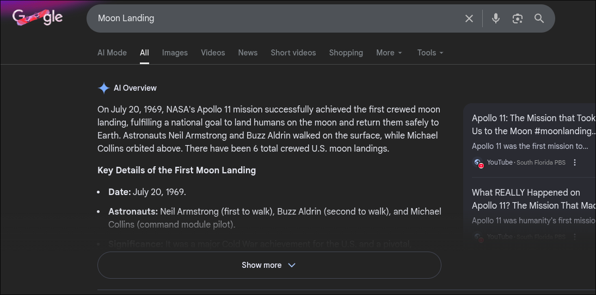This screenshot has width=596, height=295.
Task: Open the Videos results tab
Action: coord(213,53)
